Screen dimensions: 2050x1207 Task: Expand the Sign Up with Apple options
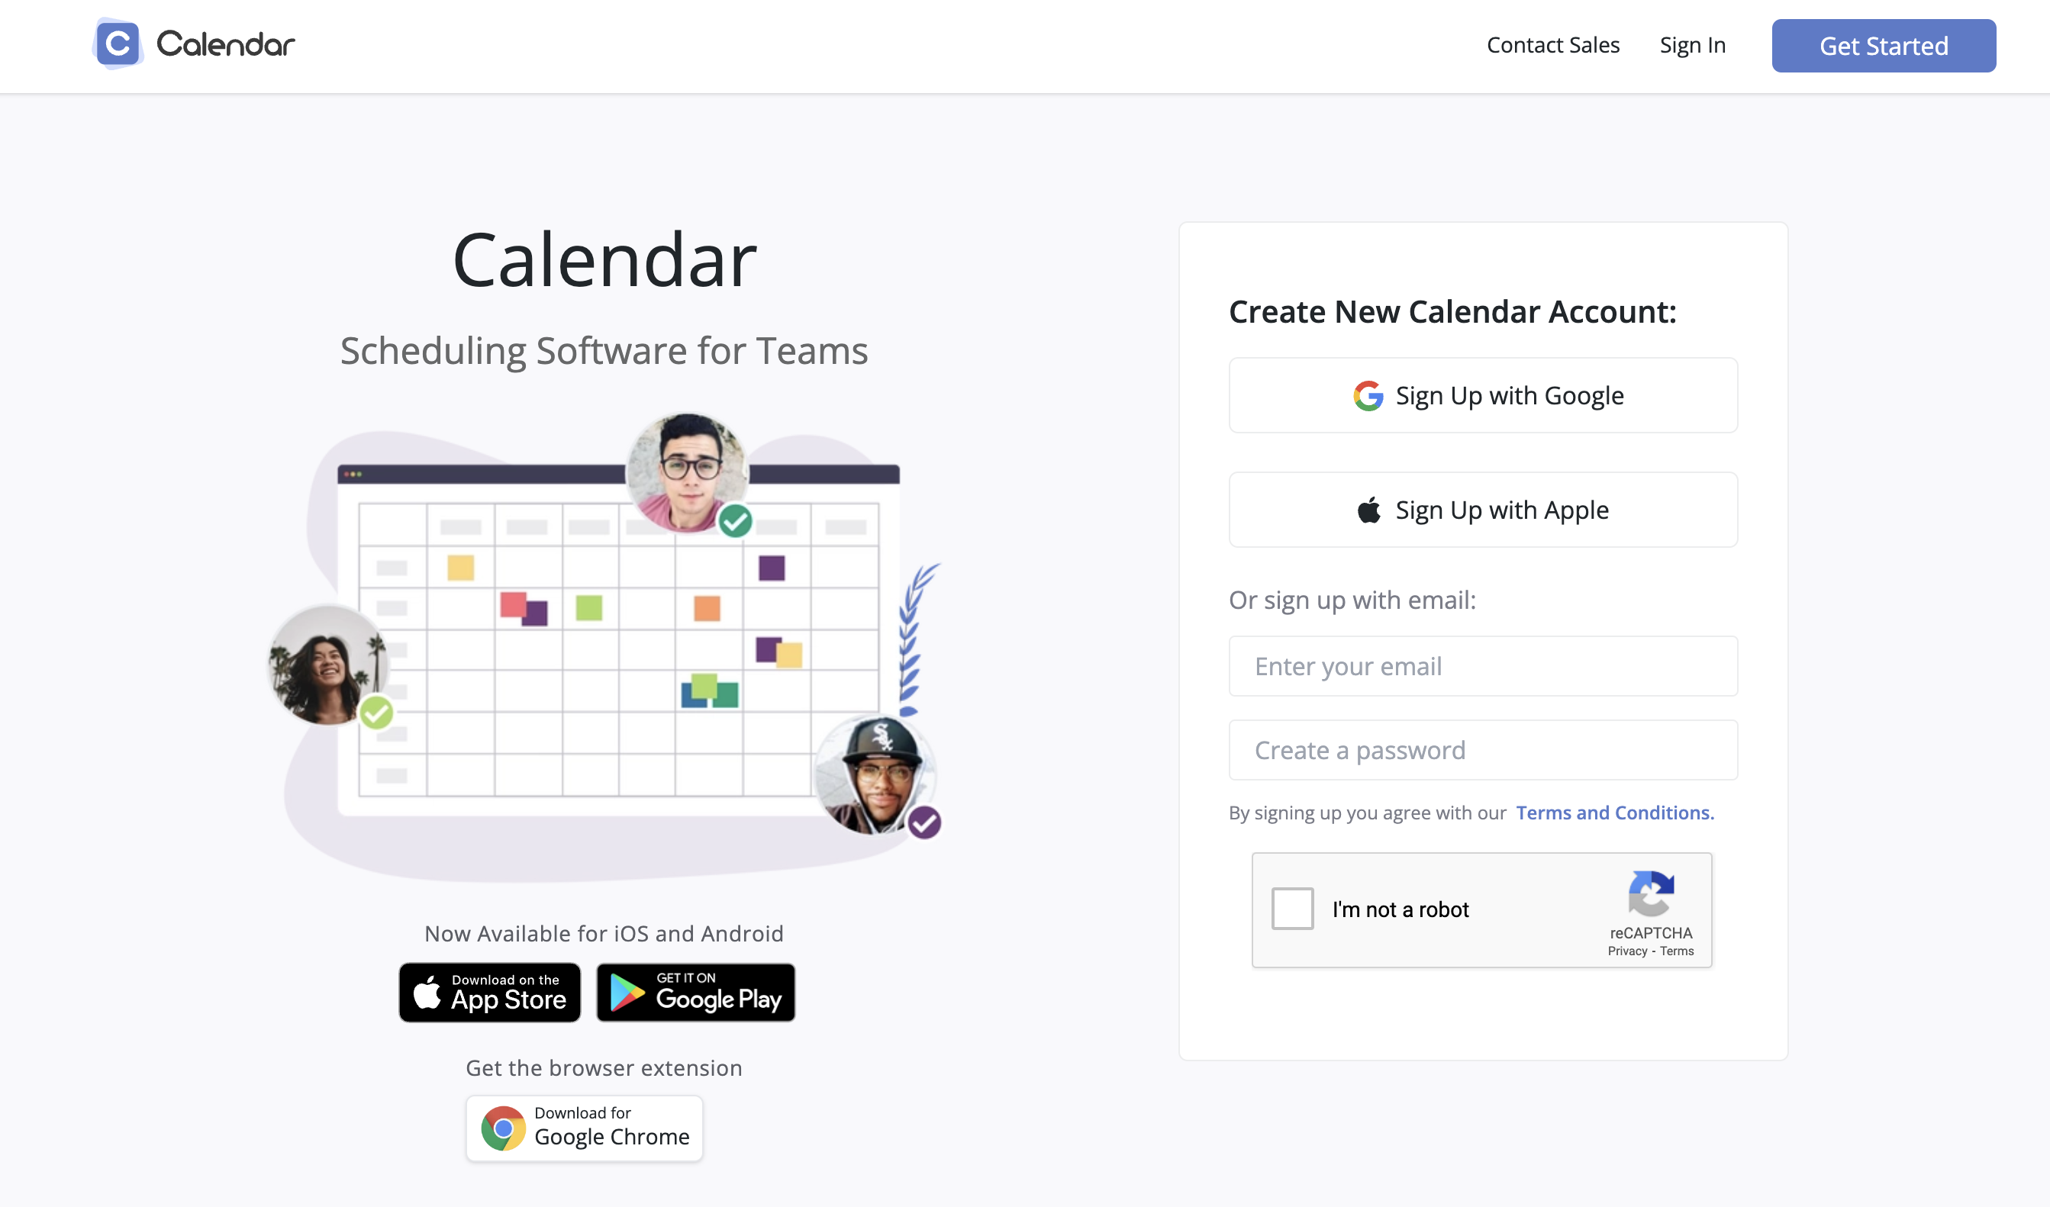(1484, 509)
